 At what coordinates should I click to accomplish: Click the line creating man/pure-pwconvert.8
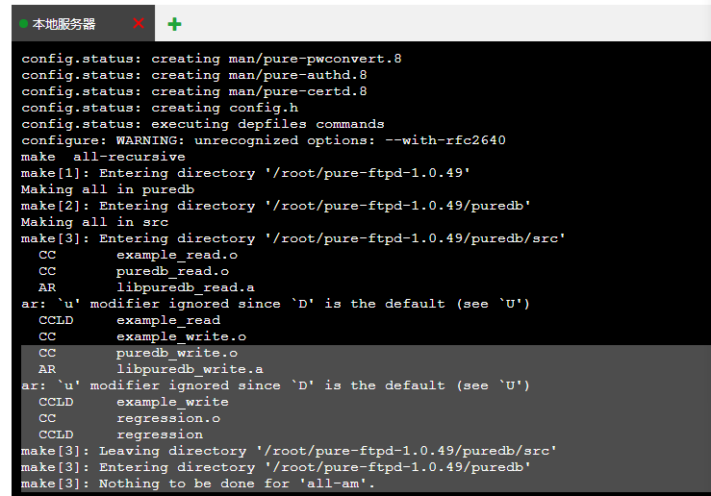[x=212, y=59]
